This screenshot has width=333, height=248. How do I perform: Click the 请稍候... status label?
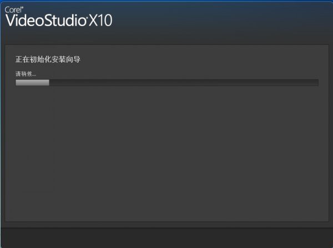pyautogui.click(x=26, y=74)
